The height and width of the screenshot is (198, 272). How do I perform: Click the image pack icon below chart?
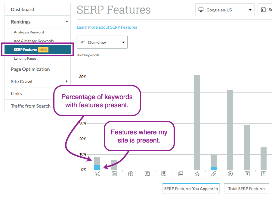pyautogui.click(x=114, y=174)
